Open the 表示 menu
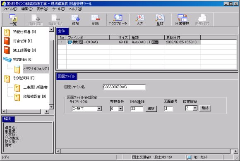This screenshot has height=161, width=240. [x=42, y=9]
